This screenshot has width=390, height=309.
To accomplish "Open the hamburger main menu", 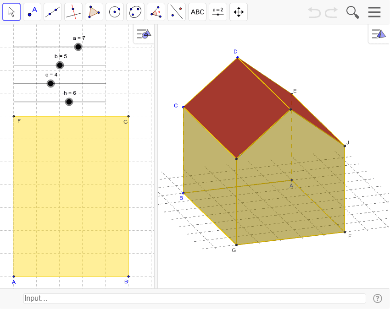I will pos(374,12).
